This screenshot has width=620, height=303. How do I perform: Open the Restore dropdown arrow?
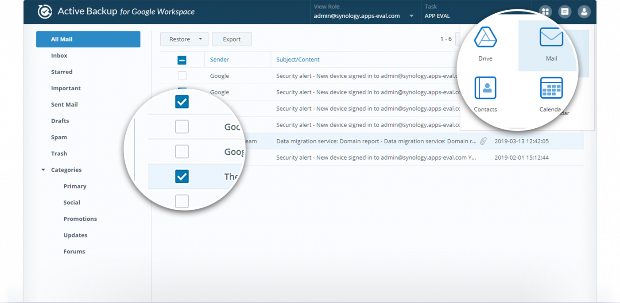tap(200, 39)
